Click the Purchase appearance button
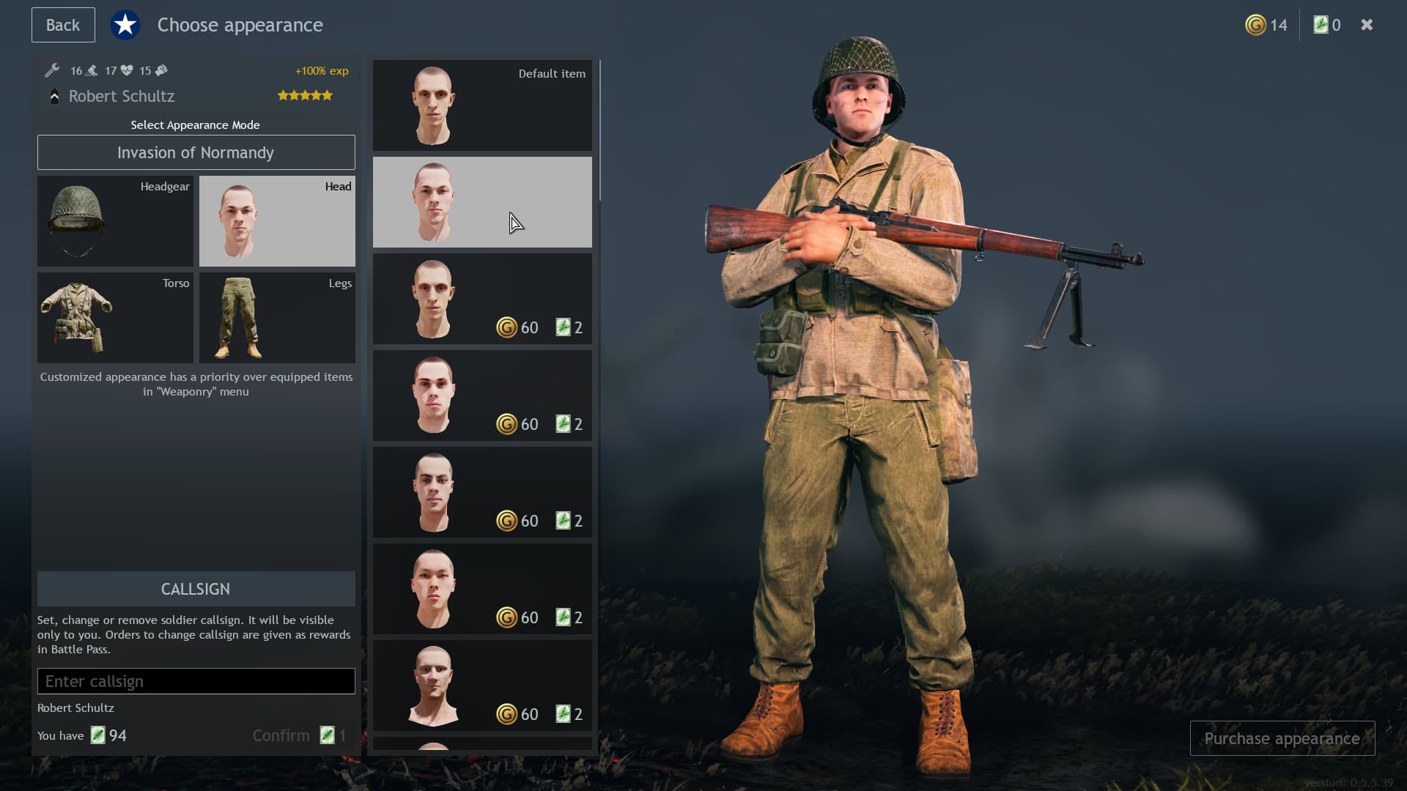 (x=1282, y=738)
